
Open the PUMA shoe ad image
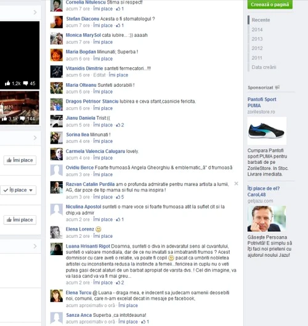(267, 131)
